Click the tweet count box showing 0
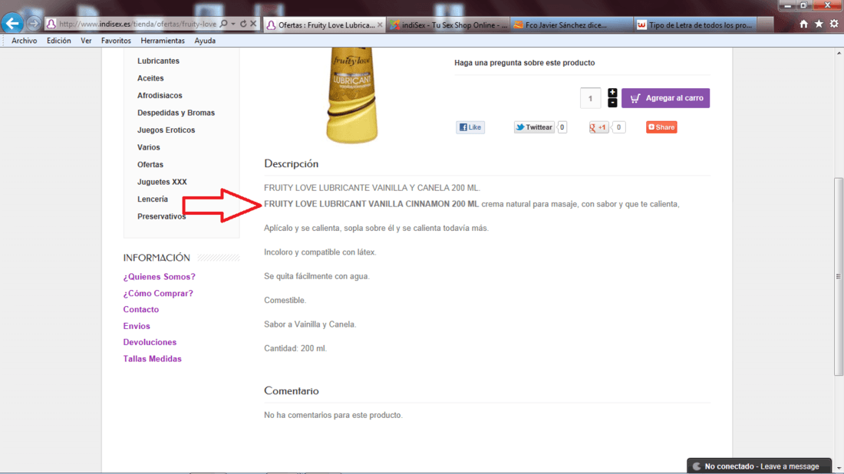 click(562, 127)
